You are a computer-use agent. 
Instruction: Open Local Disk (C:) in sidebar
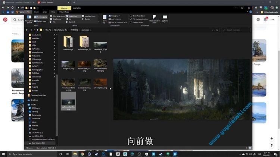click(36, 132)
